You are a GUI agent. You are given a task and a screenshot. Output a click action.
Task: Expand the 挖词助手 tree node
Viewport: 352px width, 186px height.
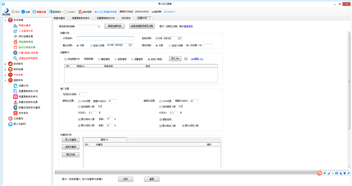click(5, 64)
